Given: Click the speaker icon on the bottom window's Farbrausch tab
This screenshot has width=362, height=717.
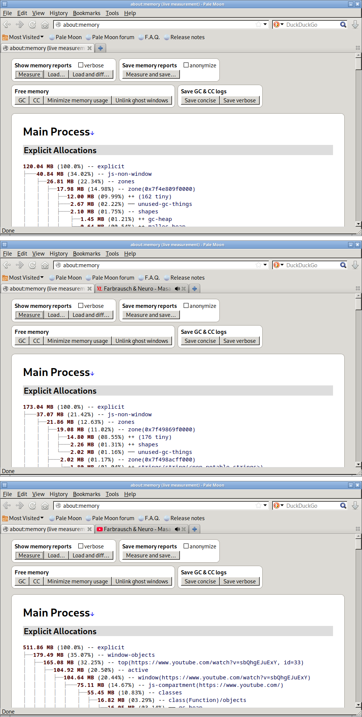Looking at the screenshot, I should pyautogui.click(x=177, y=529).
